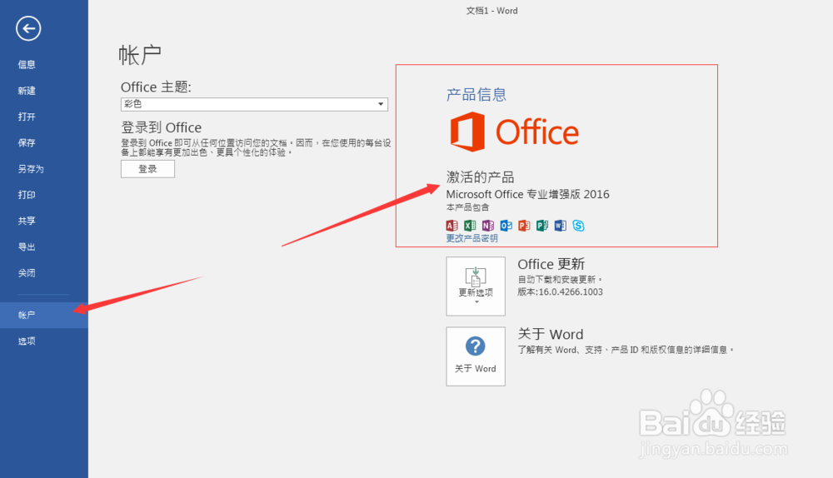This screenshot has width=833, height=478.
Task: Click the 版本:16.0.4266.1003 text
Action: point(560,292)
